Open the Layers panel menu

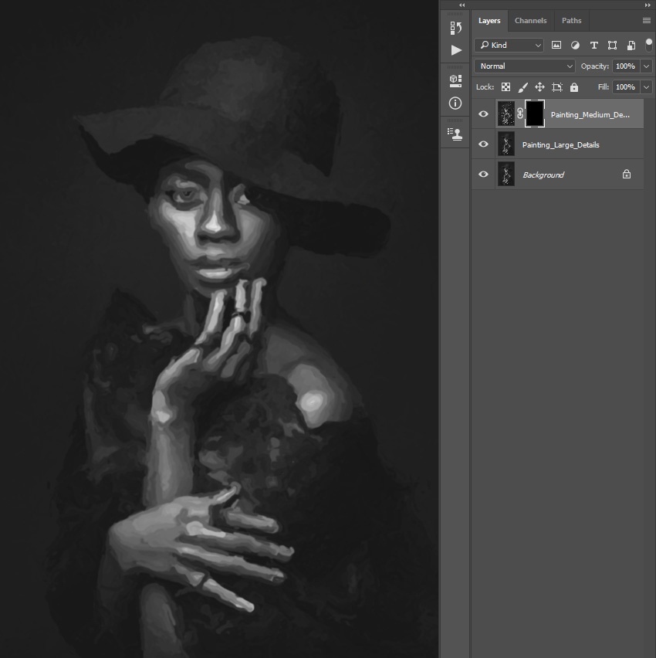(x=647, y=21)
